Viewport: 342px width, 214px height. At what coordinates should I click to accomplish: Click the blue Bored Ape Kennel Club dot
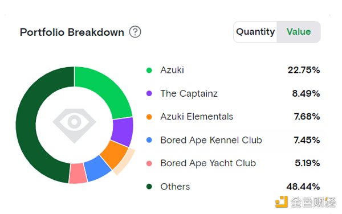(149, 140)
